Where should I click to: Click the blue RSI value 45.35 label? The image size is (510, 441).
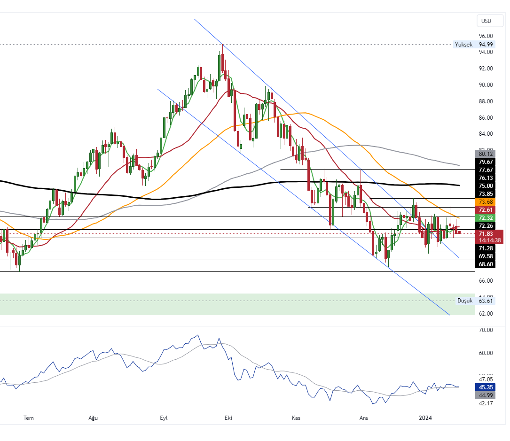pos(486,387)
